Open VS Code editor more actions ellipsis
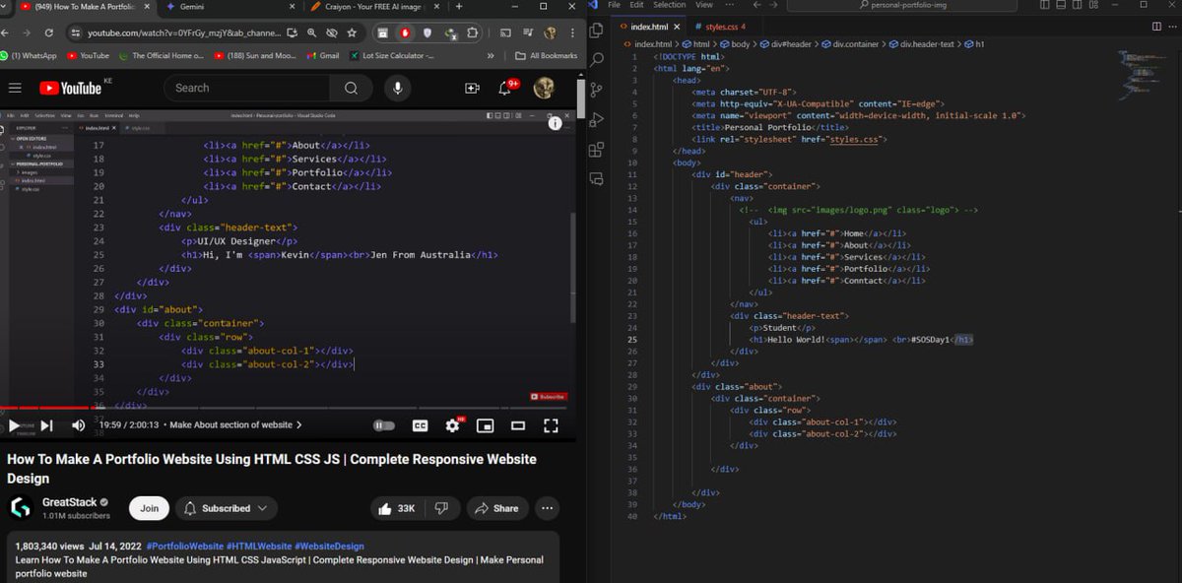Image resolution: width=1182 pixels, height=583 pixels. 1171,27
